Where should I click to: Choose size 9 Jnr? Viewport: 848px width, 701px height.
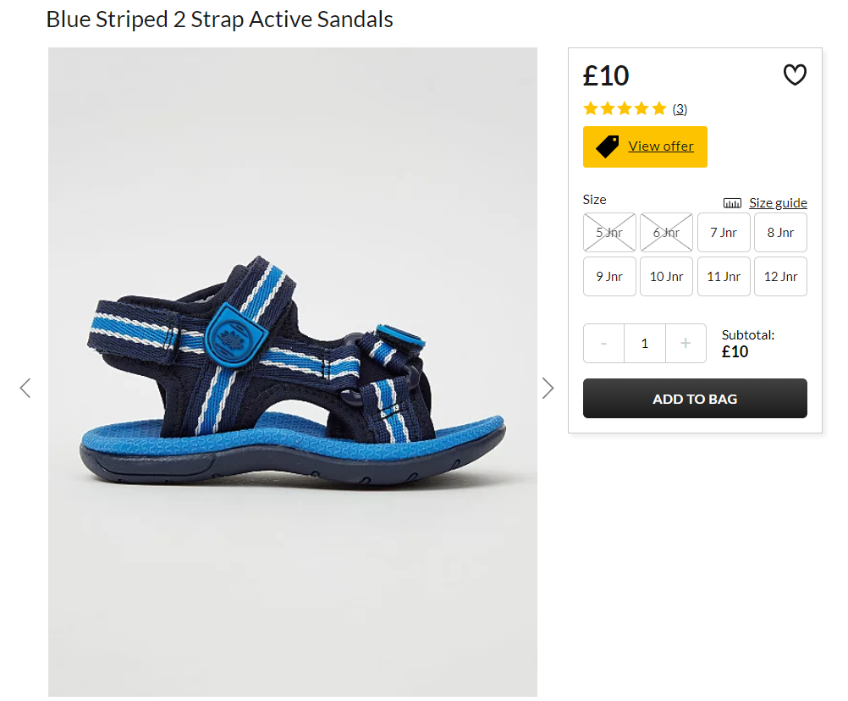[x=609, y=276]
